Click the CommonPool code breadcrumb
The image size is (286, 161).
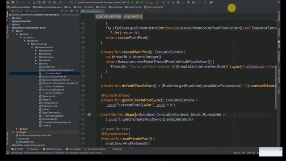point(109,16)
